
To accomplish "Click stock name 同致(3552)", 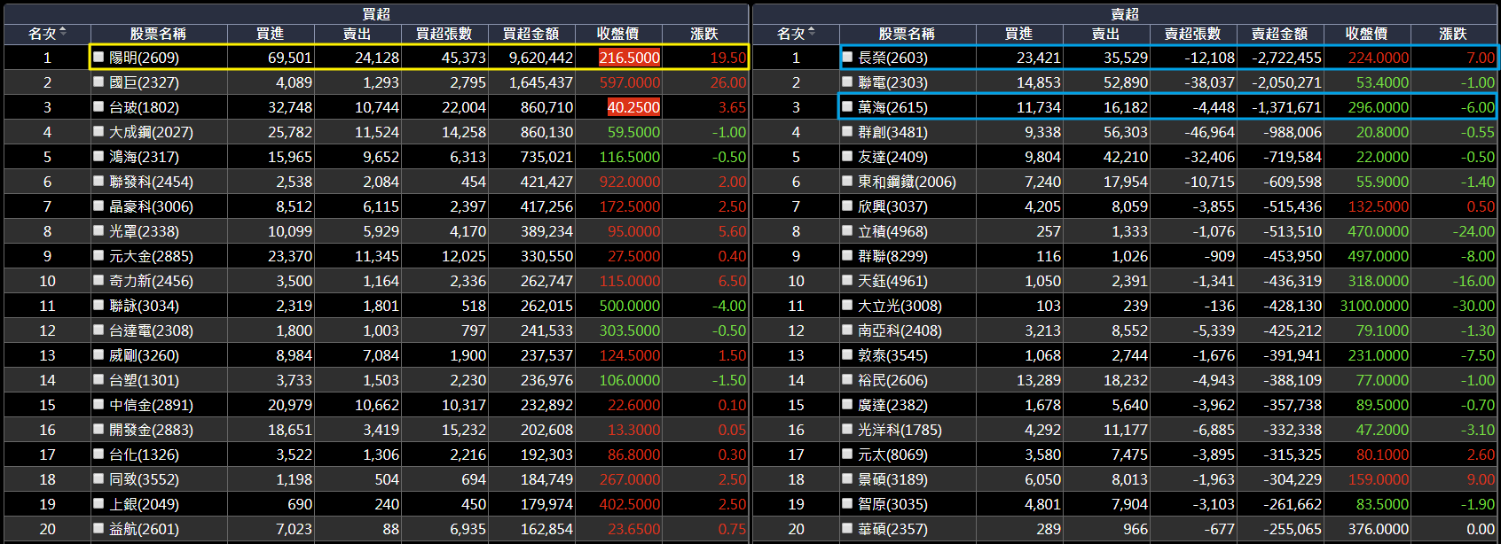I will [144, 479].
